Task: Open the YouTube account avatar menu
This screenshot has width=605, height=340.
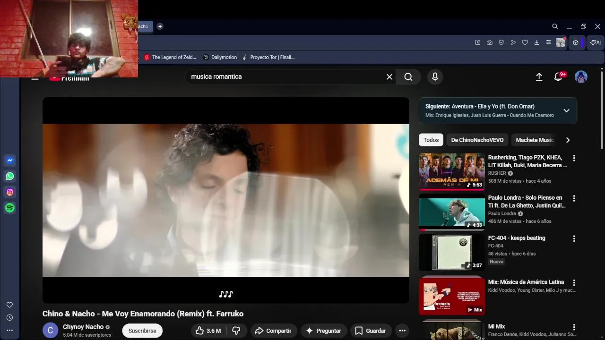Action: click(581, 76)
